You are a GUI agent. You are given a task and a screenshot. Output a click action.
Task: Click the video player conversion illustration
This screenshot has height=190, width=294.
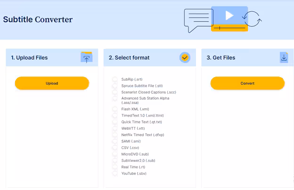click(223, 20)
